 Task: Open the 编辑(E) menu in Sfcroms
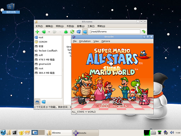click(49, 26)
